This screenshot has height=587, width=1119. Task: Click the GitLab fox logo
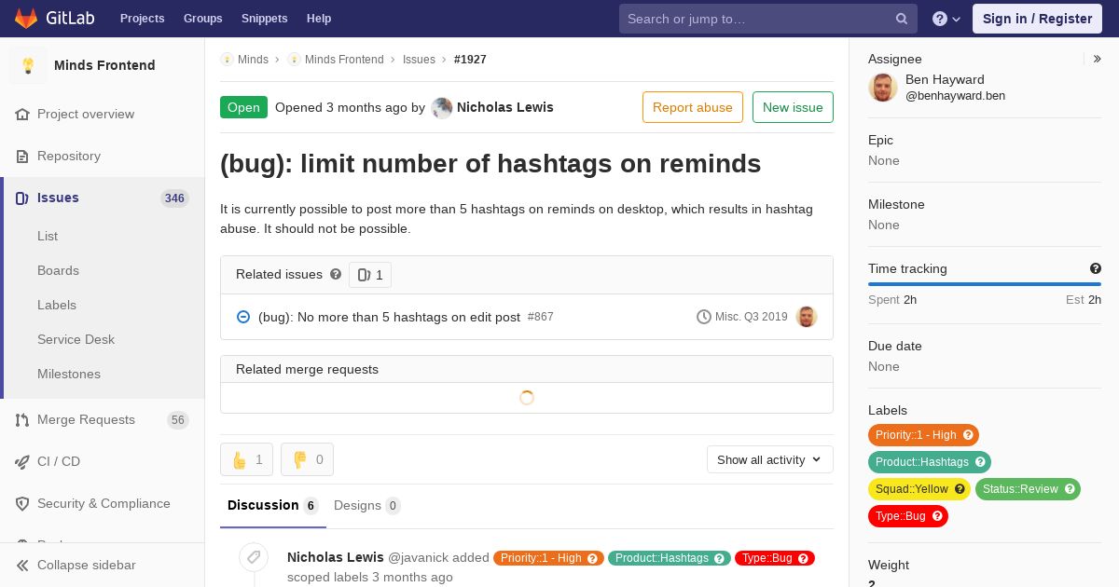[x=26, y=19]
